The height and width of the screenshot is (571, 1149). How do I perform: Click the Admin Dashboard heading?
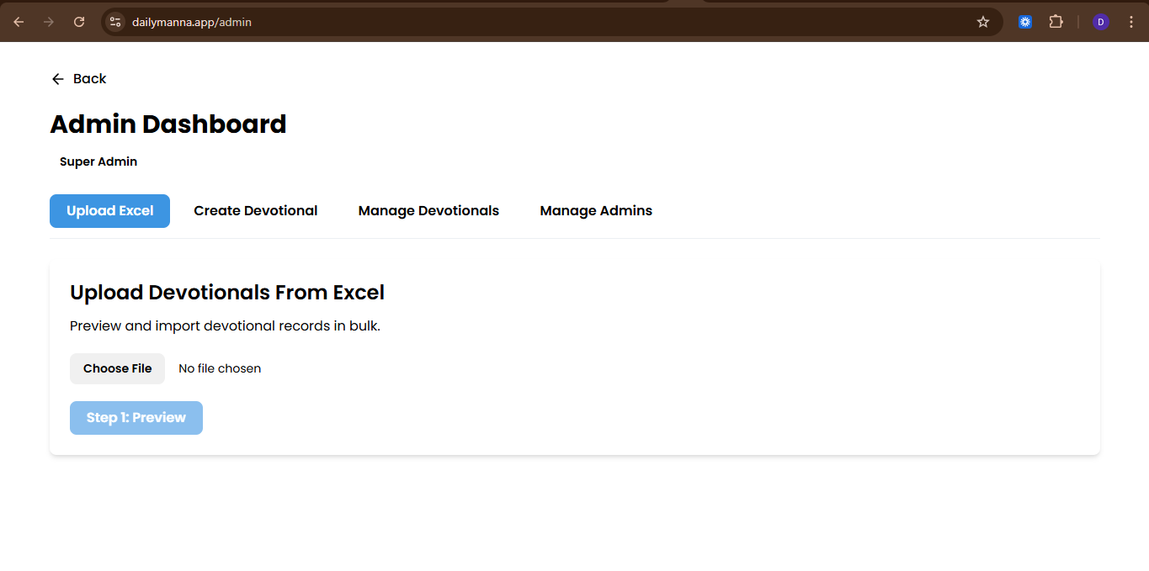pos(168,124)
